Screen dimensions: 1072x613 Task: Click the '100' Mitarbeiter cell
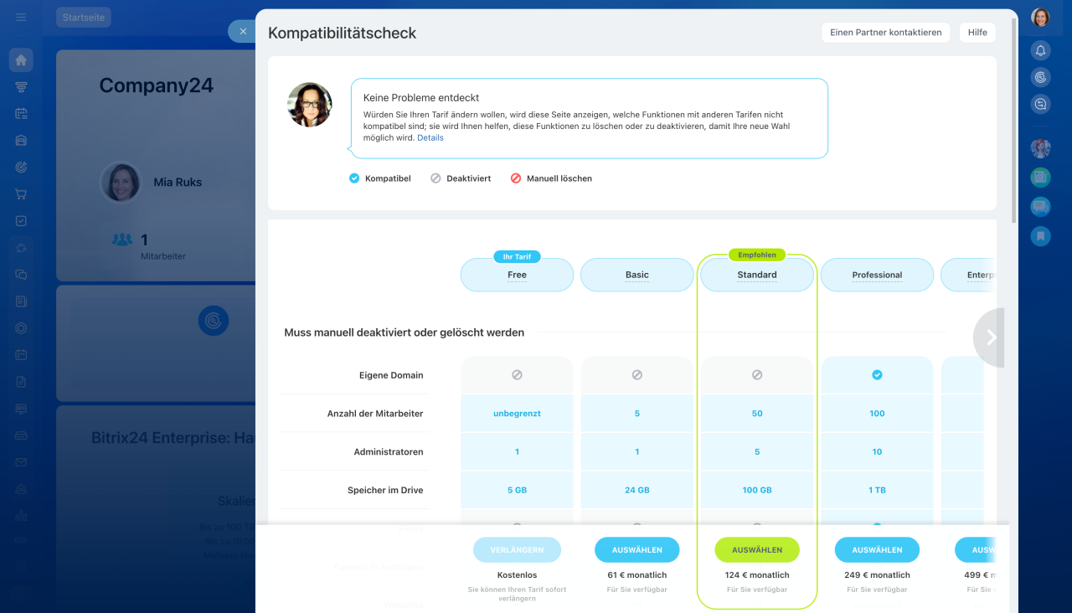[x=877, y=414]
